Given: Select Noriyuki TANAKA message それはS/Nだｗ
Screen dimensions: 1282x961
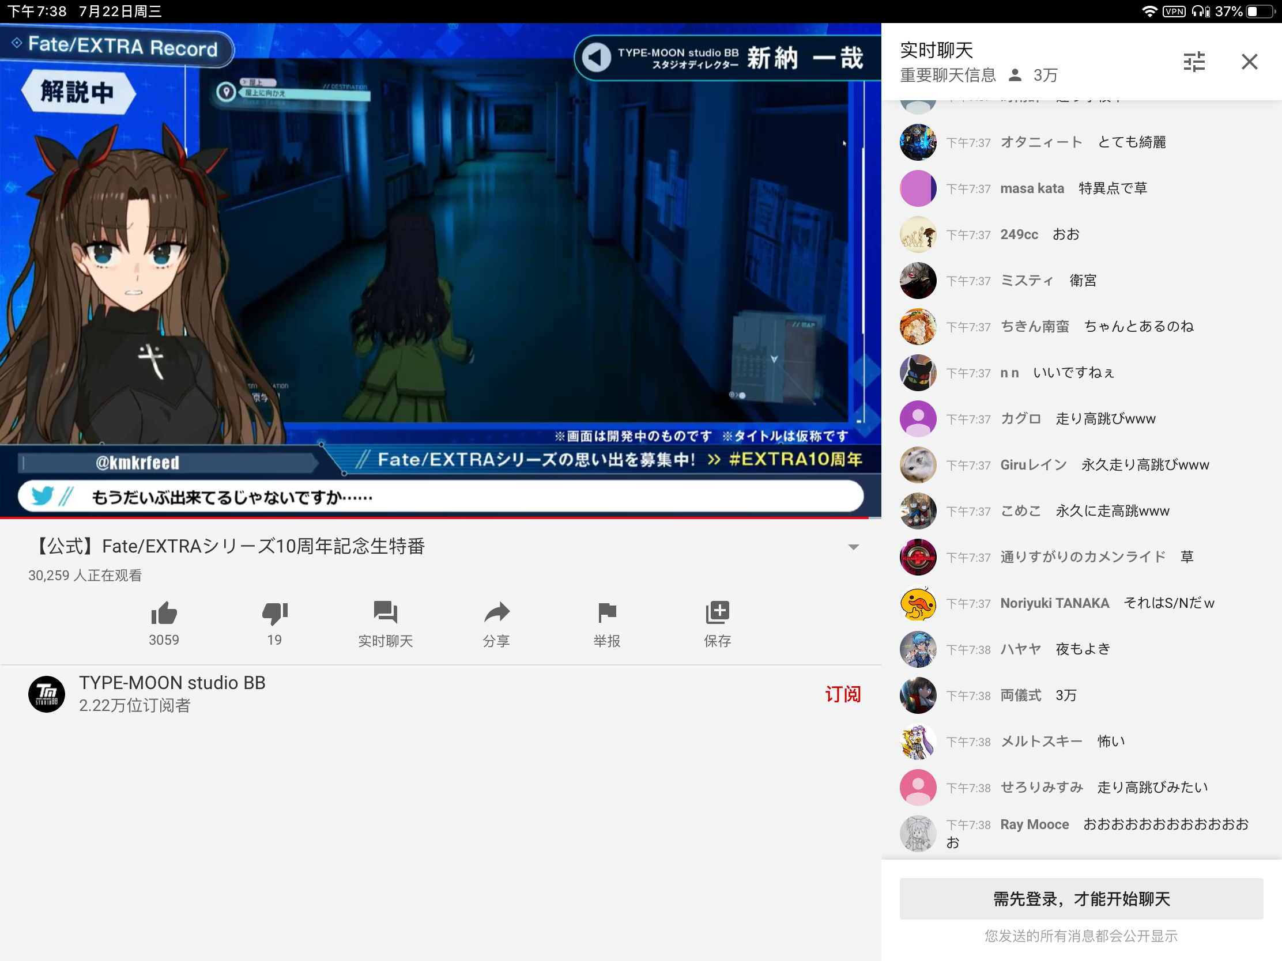Looking at the screenshot, I should (x=1169, y=603).
